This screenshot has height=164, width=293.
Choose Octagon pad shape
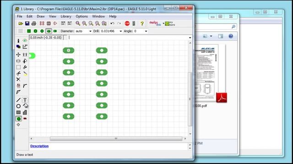coord(42,31)
